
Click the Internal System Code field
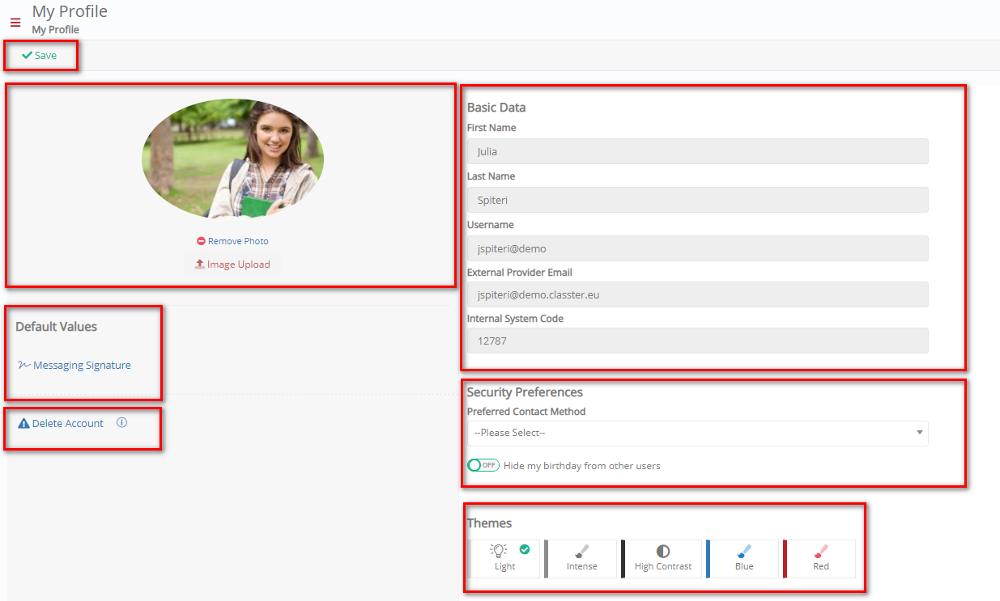pyautogui.click(x=698, y=341)
